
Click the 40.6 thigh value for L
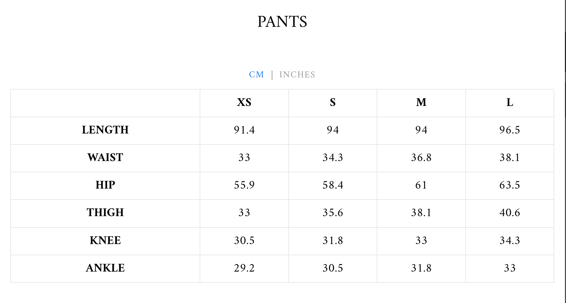click(510, 213)
